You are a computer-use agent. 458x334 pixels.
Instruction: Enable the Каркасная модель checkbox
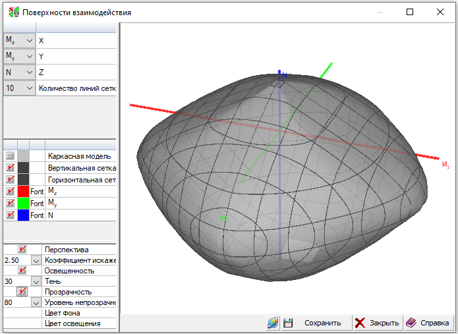[10, 156]
